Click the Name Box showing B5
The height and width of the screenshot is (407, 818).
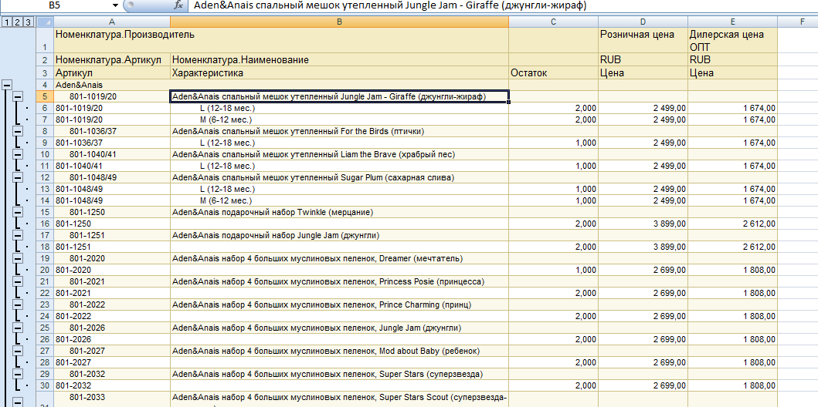pyautogui.click(x=55, y=5)
